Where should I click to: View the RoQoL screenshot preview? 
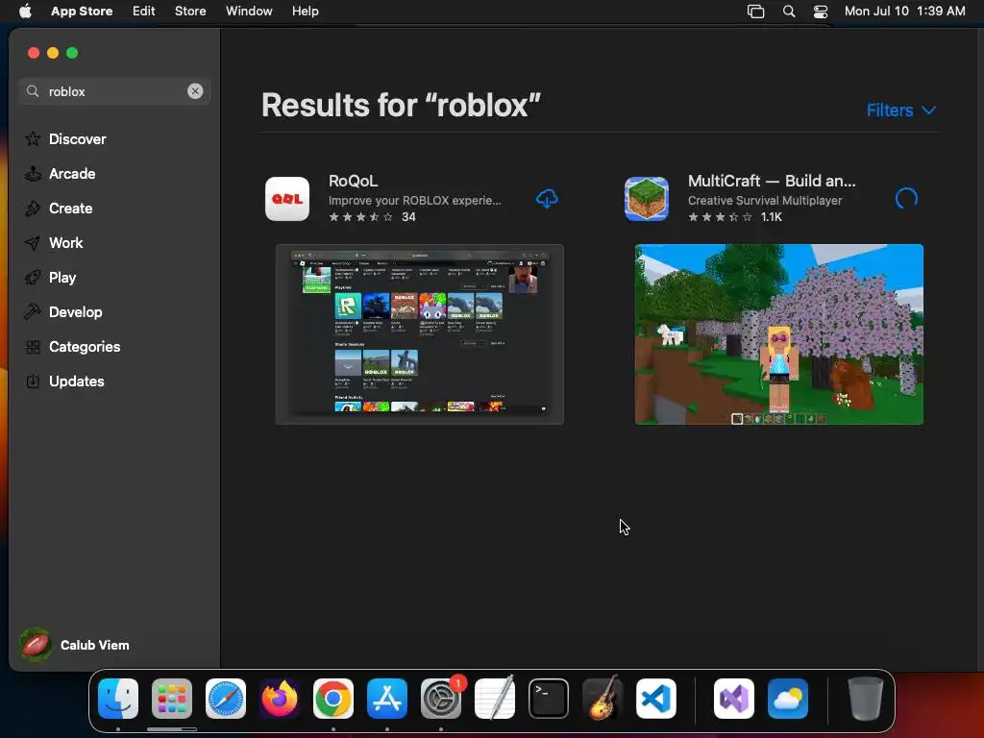pyautogui.click(x=420, y=334)
